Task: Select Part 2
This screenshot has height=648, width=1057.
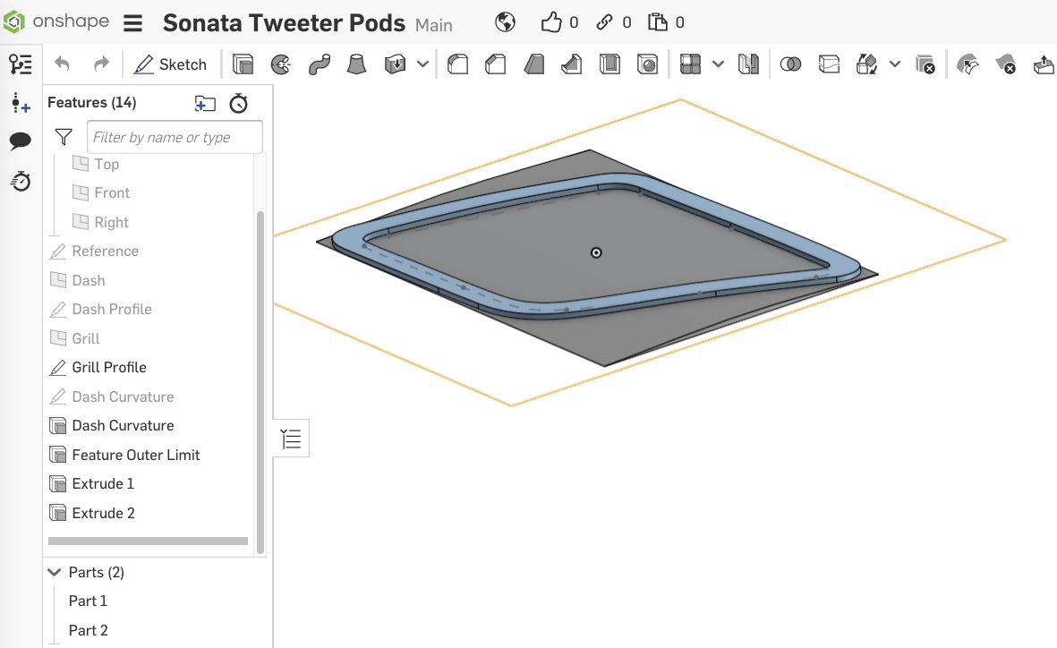Action: pyautogui.click(x=88, y=630)
